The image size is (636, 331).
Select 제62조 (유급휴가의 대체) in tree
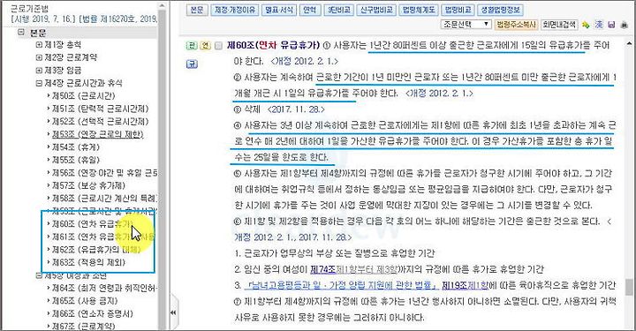[x=96, y=250]
